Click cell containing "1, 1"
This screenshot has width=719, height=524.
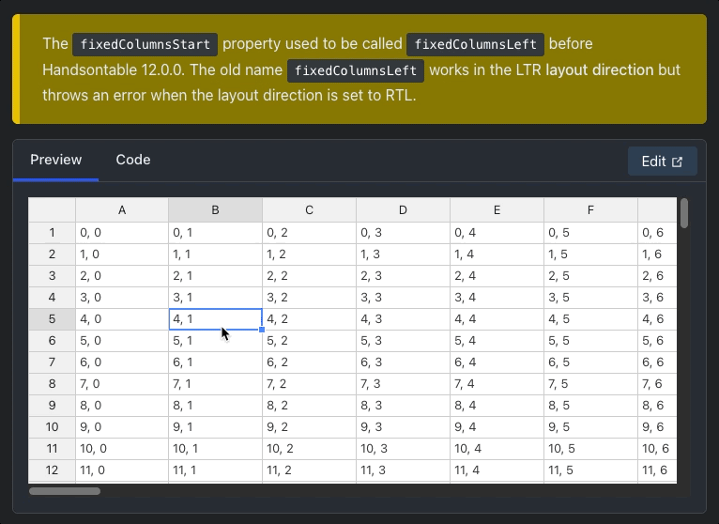(x=216, y=254)
